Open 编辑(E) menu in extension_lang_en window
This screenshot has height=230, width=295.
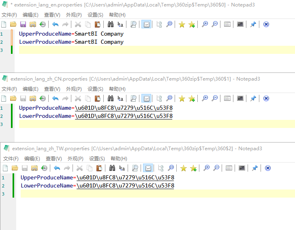coord(30,15)
